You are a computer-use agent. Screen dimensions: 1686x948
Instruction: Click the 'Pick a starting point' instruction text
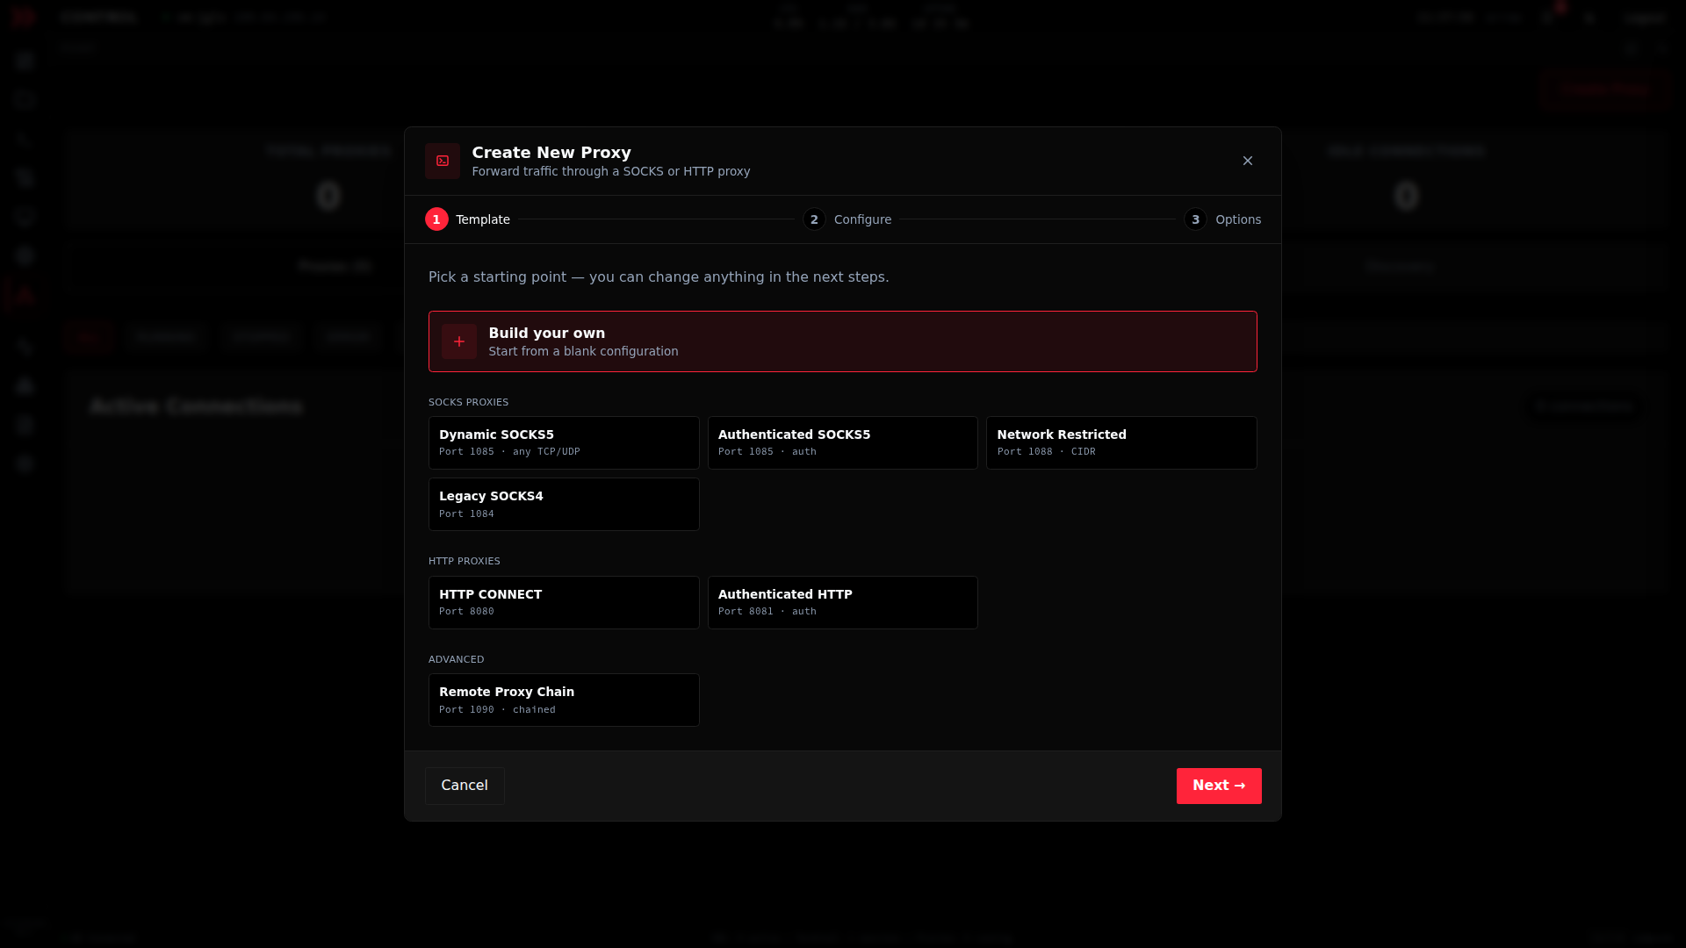(x=659, y=277)
